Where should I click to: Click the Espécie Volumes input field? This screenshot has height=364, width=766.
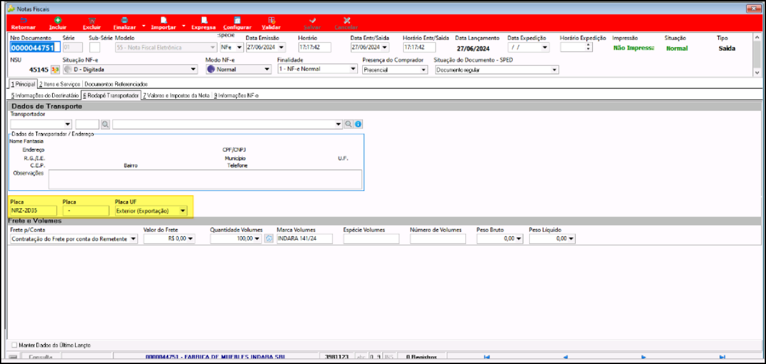pos(371,239)
